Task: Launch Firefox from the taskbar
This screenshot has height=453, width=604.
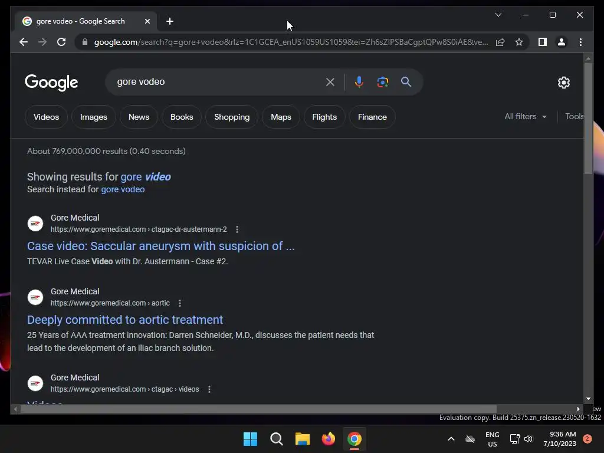Action: 328,439
